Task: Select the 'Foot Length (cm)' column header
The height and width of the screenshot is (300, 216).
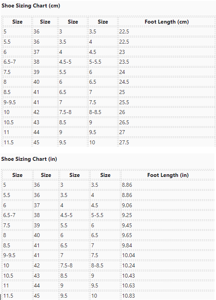Action: (x=167, y=22)
